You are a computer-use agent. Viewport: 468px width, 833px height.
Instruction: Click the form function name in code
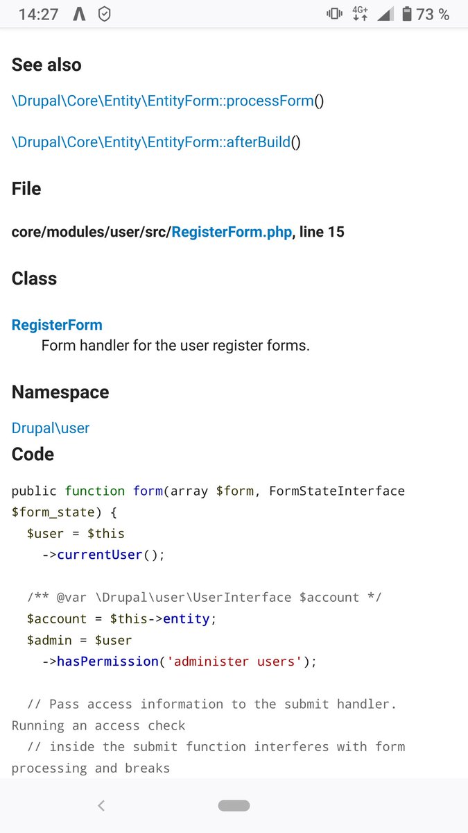(148, 491)
